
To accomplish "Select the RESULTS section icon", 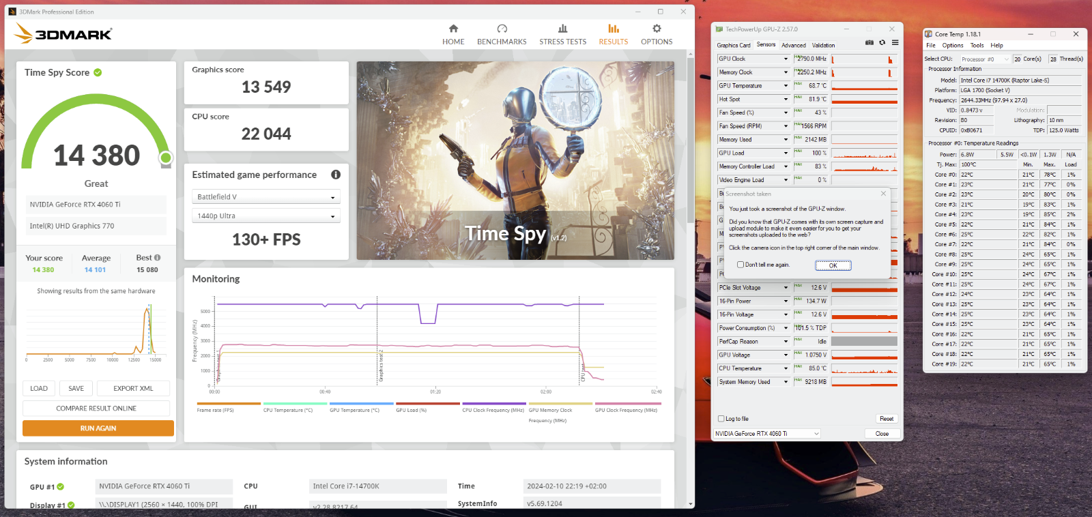I will coord(614,29).
